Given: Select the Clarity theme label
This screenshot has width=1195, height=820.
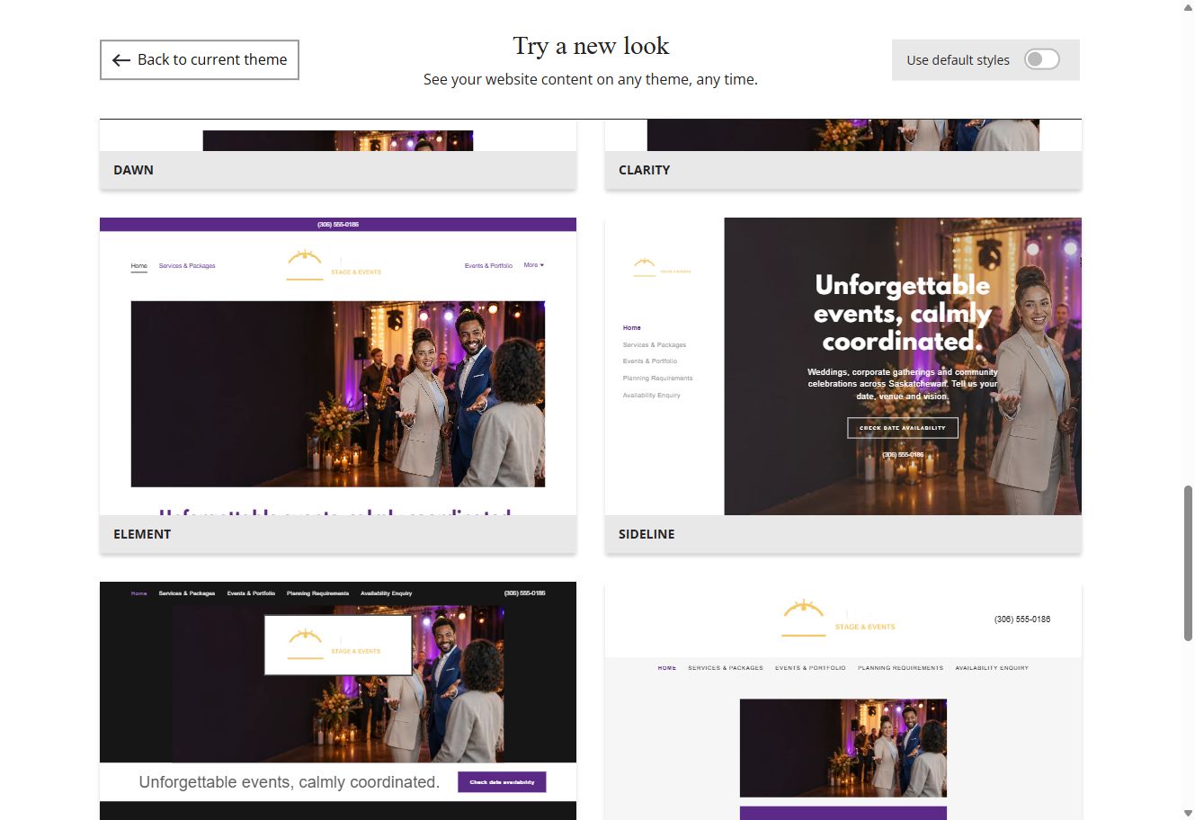Looking at the screenshot, I should click(644, 170).
